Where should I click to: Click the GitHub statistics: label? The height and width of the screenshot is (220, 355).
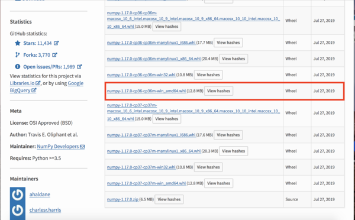(28, 34)
